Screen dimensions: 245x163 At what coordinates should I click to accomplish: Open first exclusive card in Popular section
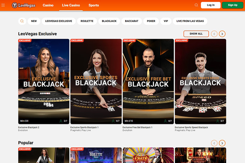pos(44,155)
